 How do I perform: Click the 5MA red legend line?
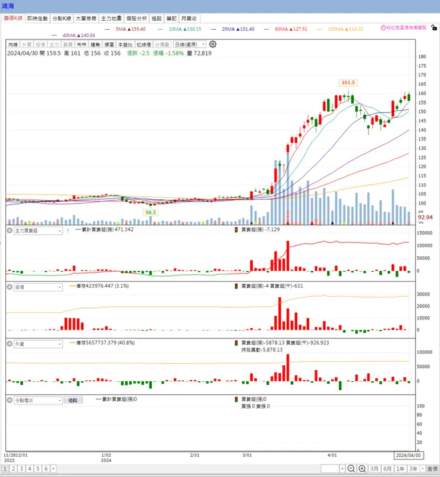pyautogui.click(x=108, y=29)
